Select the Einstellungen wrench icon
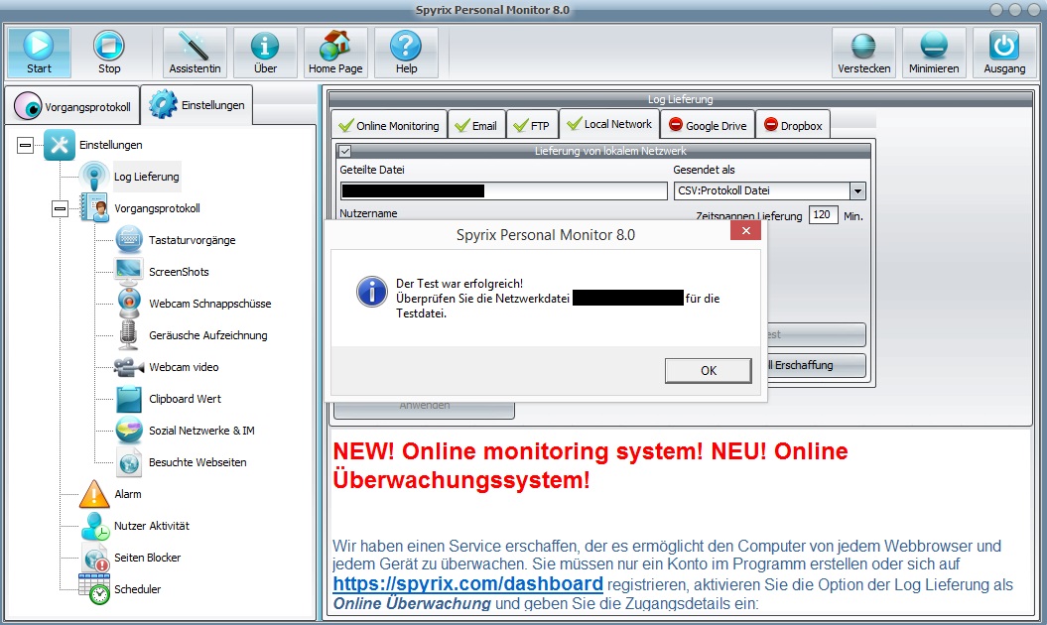1047x625 pixels. coord(60,145)
